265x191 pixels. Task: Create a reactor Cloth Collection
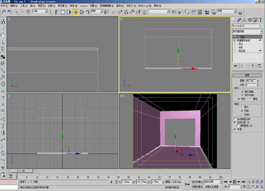pos(3,29)
